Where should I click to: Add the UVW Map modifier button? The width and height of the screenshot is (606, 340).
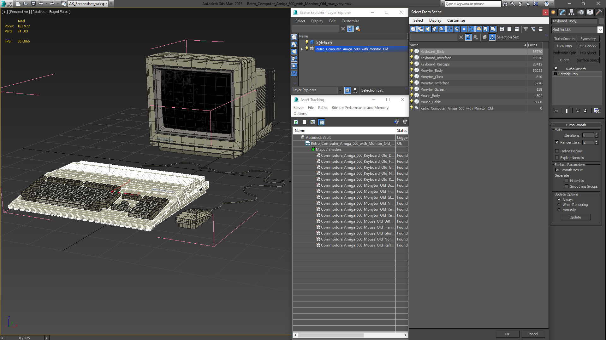[564, 46]
